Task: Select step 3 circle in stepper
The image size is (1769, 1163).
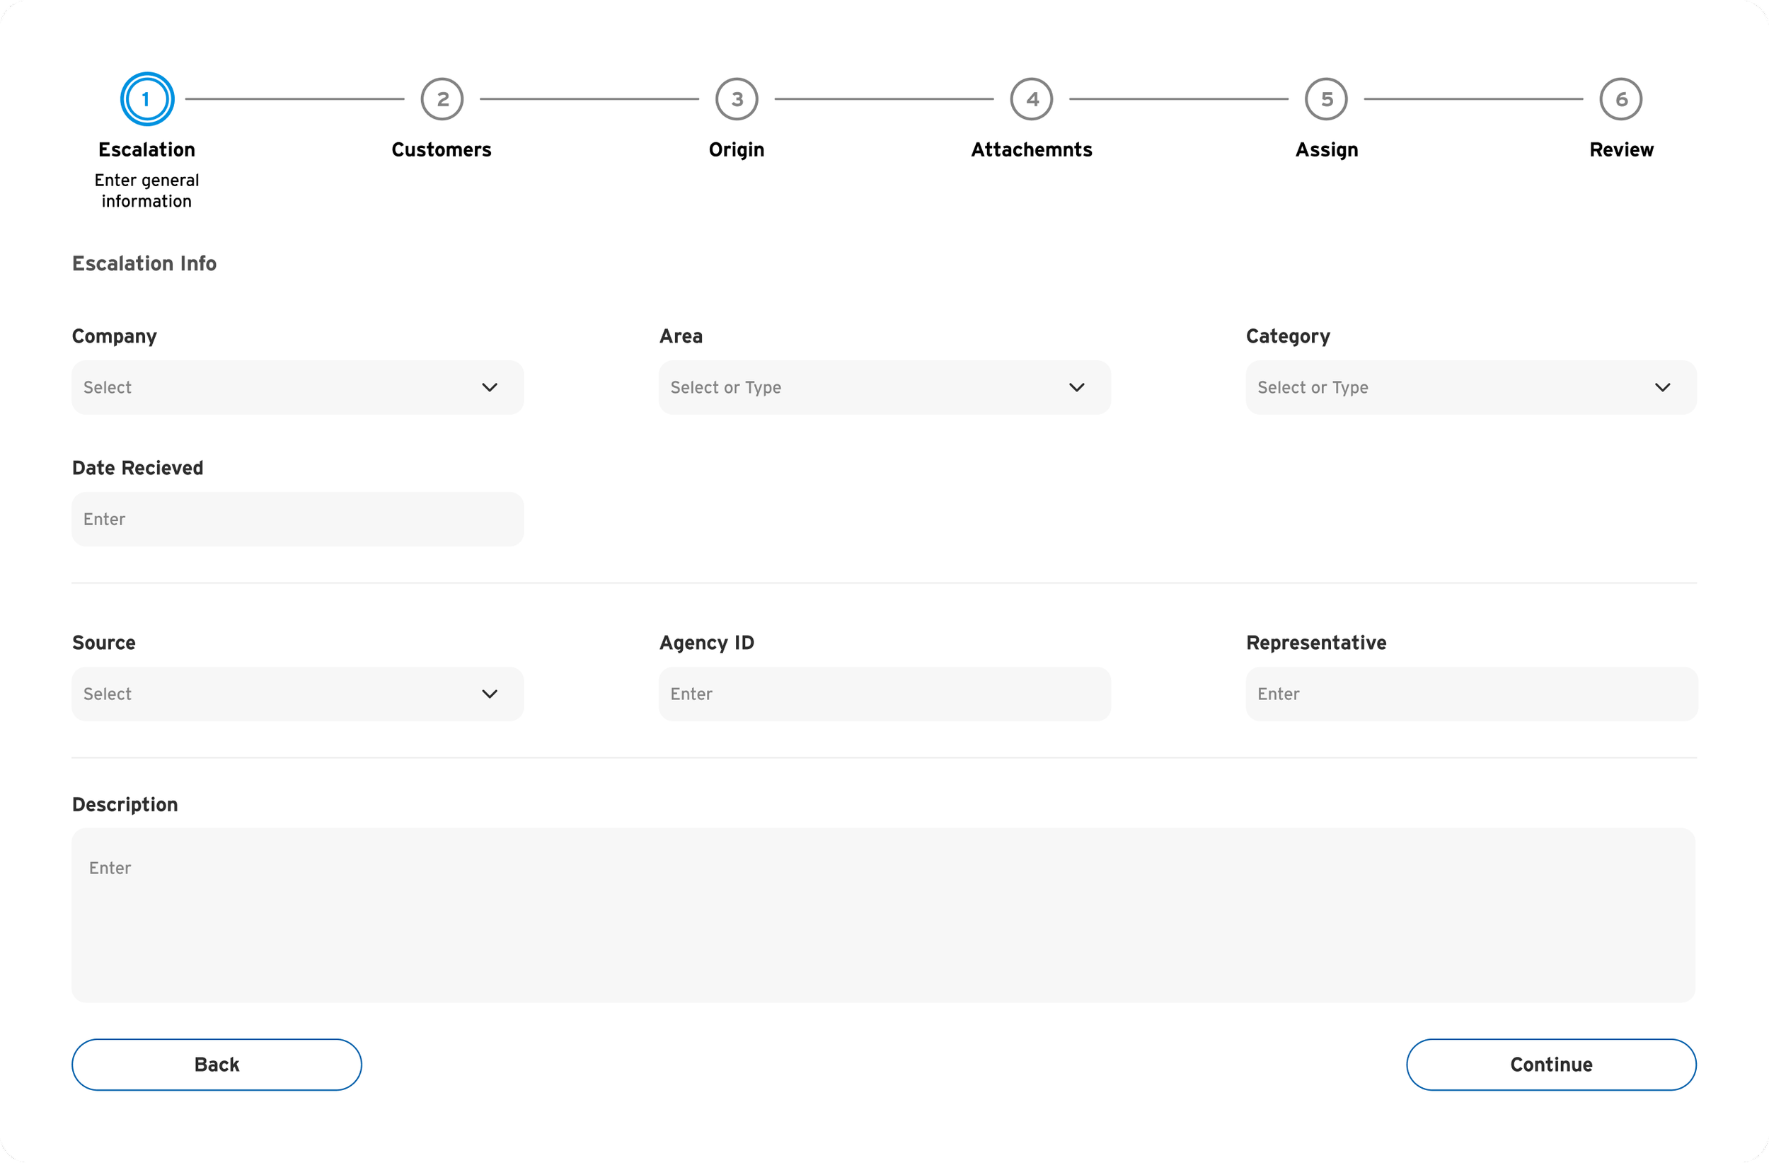Action: tap(737, 99)
